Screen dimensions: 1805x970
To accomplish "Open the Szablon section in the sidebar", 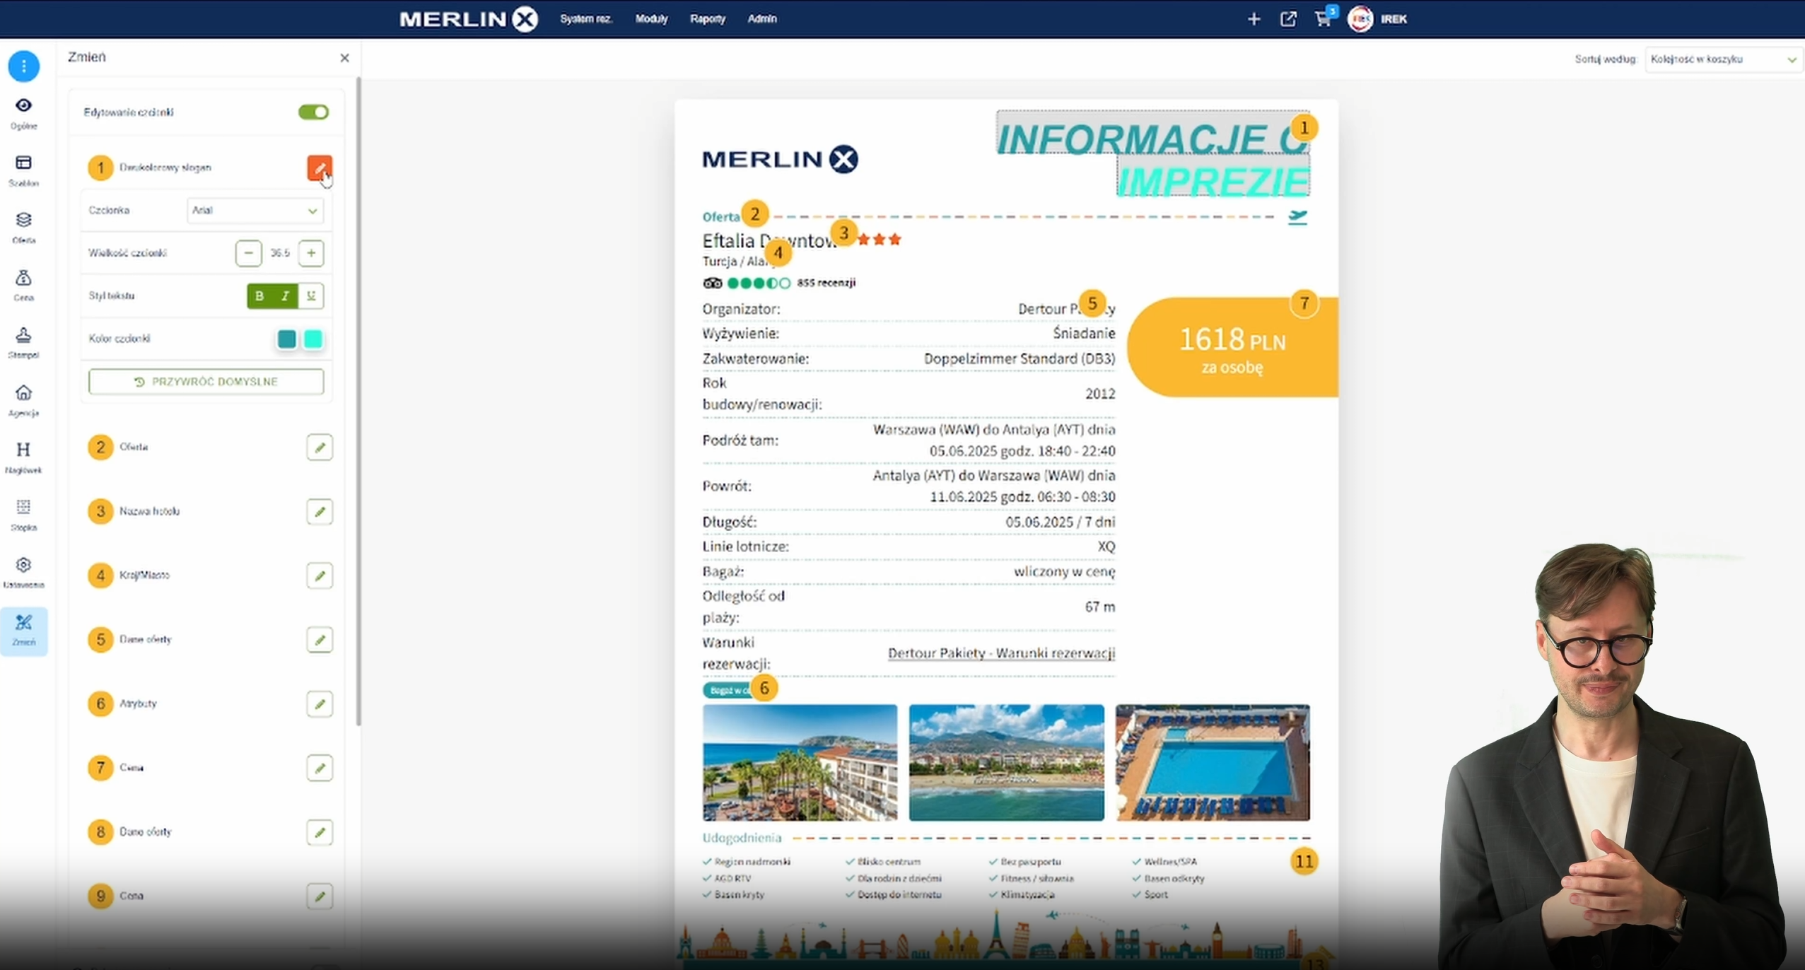I will pos(23,171).
